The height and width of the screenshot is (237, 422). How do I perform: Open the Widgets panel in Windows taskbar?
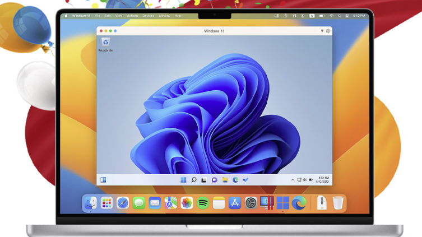pyautogui.click(x=103, y=180)
